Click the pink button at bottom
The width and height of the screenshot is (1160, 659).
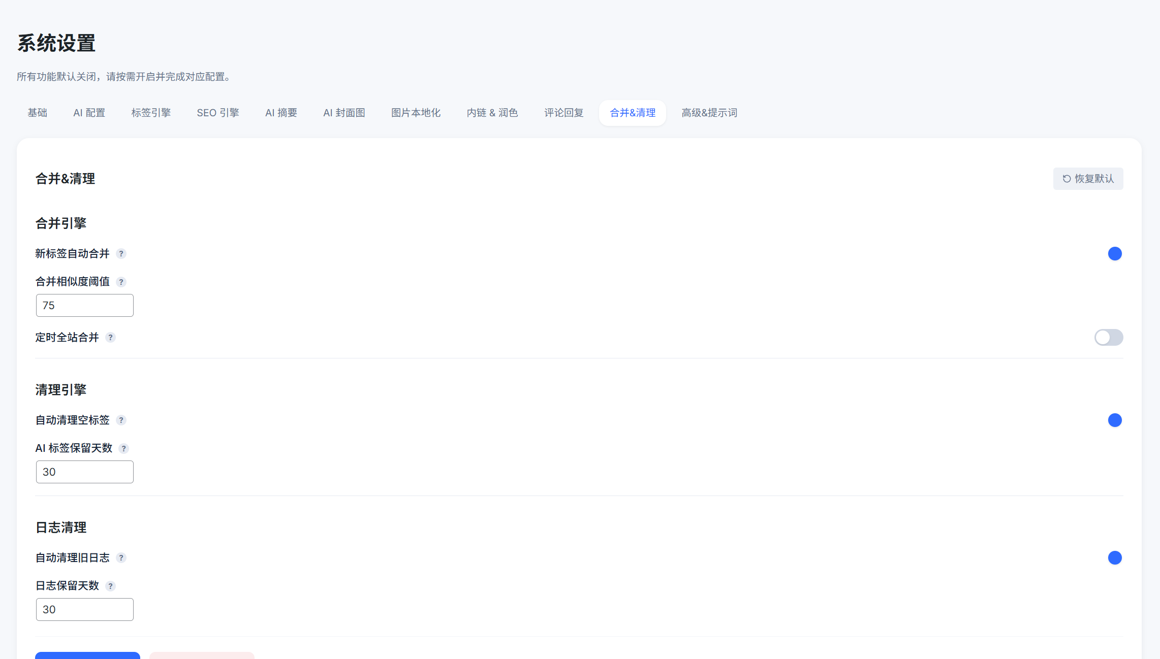[202, 655]
